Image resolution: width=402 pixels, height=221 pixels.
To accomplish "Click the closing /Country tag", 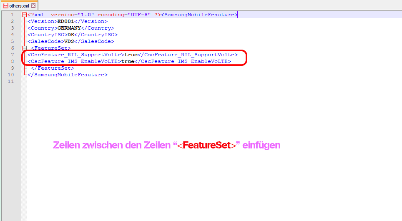I will 98,28.
